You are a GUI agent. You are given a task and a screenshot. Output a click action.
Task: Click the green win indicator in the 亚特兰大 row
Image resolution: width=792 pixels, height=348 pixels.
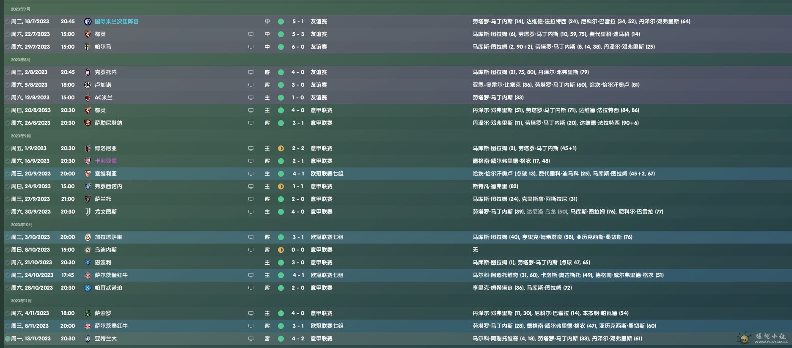pyautogui.click(x=280, y=339)
